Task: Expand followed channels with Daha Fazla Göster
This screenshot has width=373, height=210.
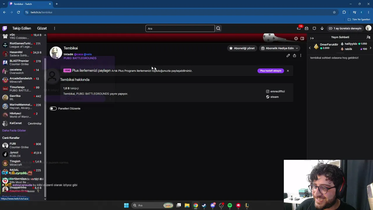Action: (x=14, y=130)
